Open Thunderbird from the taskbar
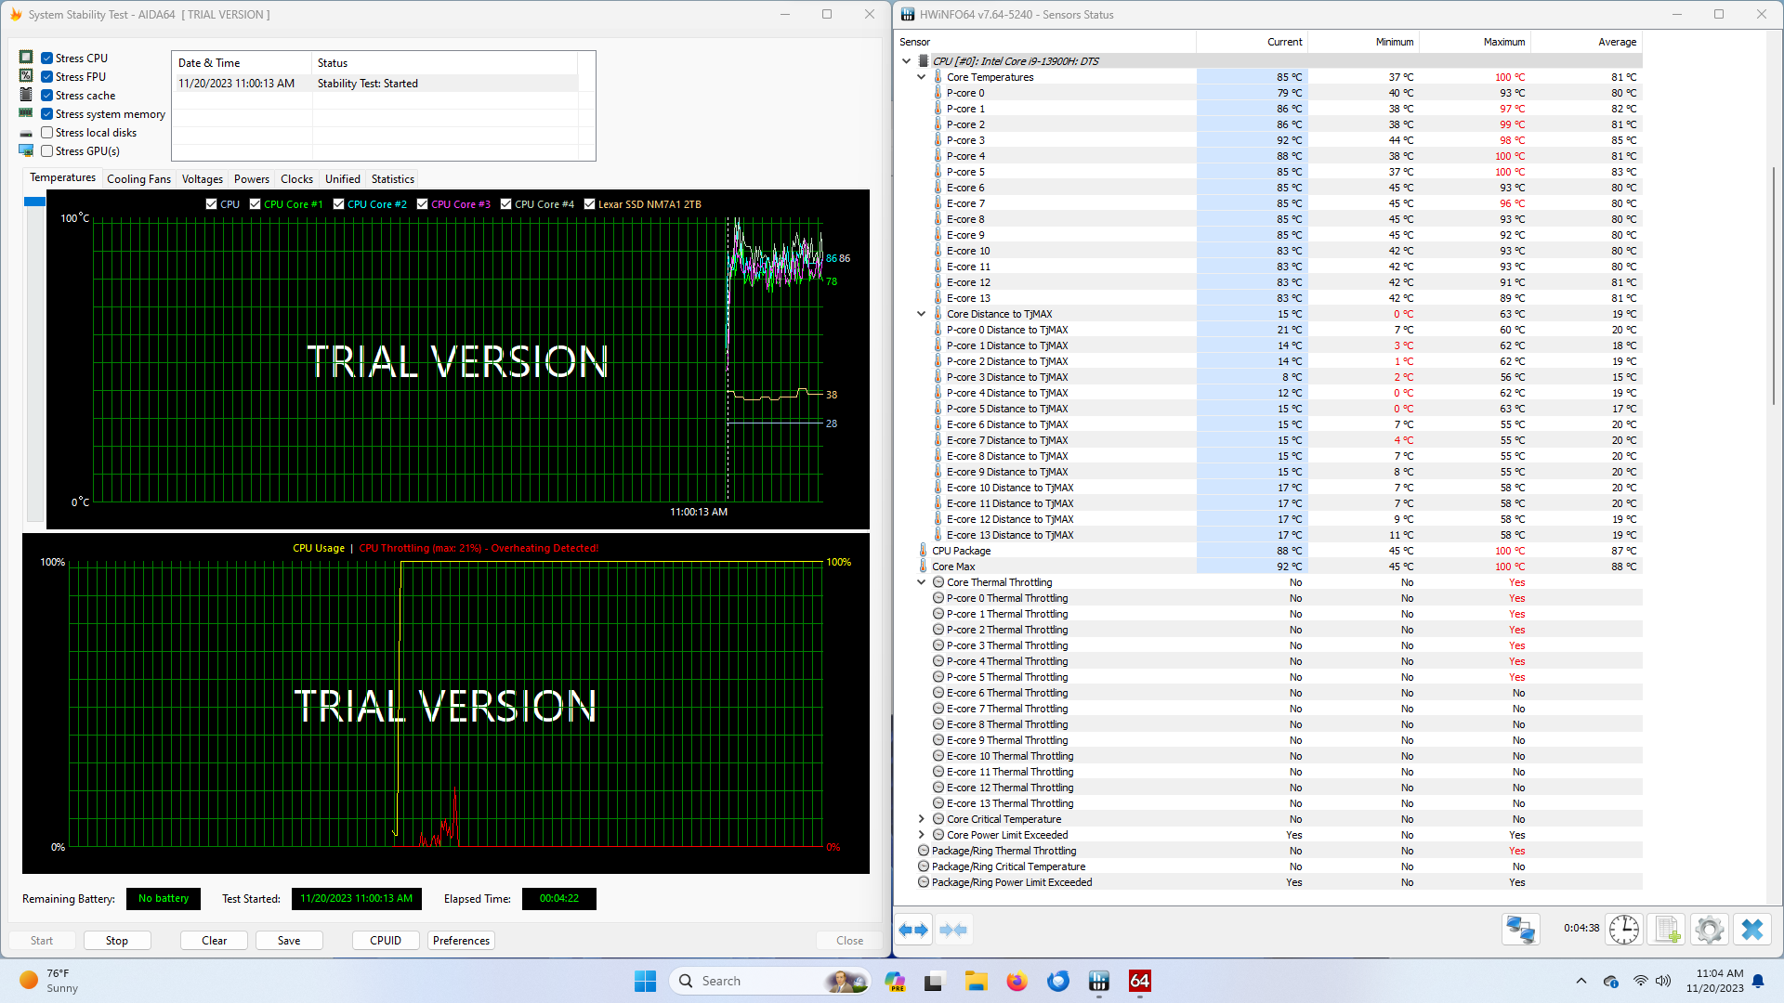 1057,981
